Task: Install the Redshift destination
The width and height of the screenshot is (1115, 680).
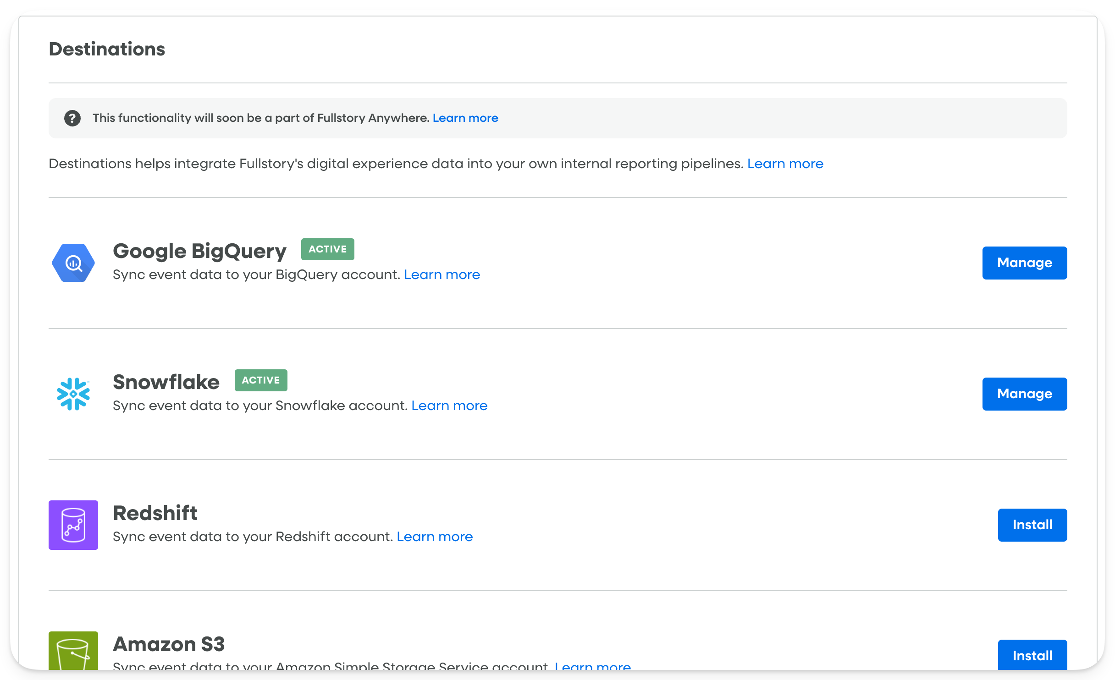Action: [1032, 525]
